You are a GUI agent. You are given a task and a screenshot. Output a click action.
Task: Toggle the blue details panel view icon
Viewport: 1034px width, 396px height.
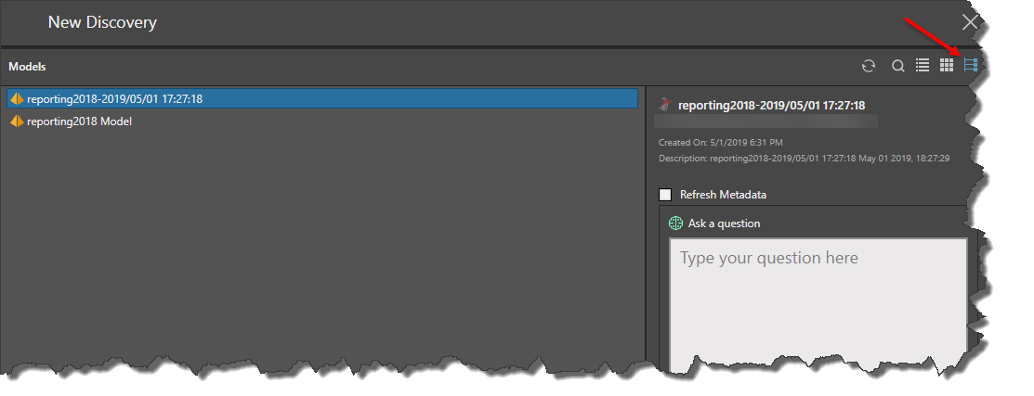click(x=971, y=65)
